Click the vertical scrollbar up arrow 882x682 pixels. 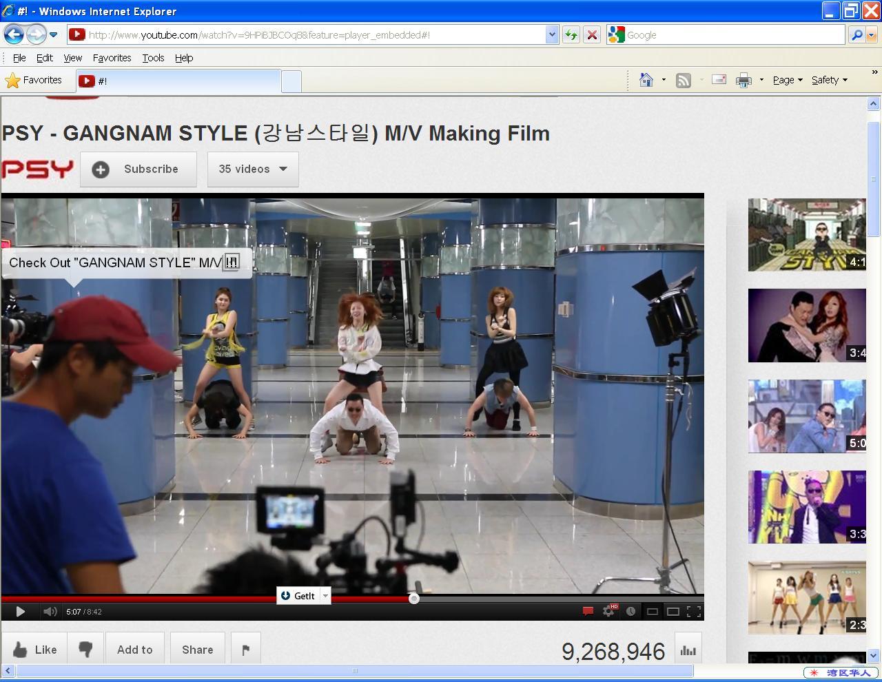(873, 104)
